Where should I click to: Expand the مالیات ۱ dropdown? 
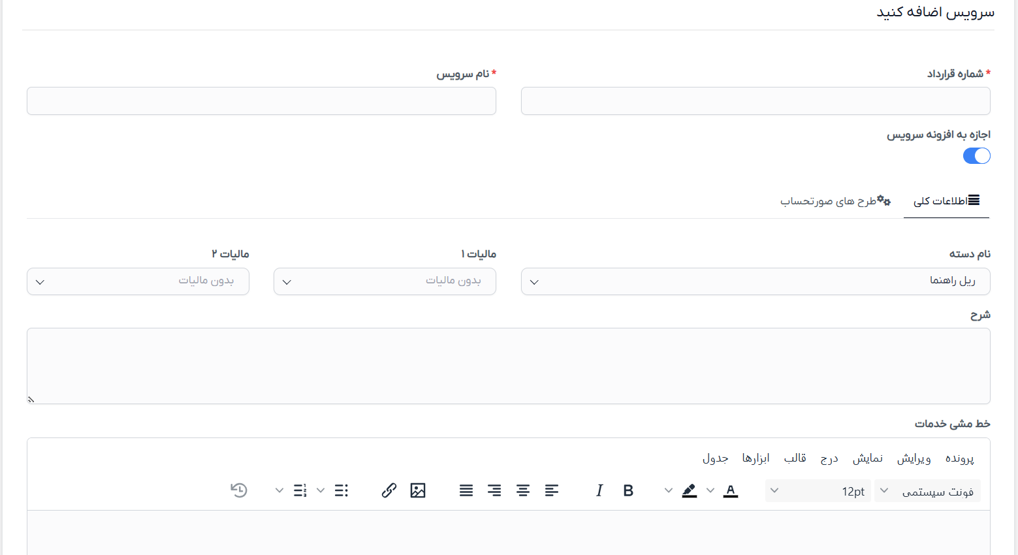click(385, 281)
